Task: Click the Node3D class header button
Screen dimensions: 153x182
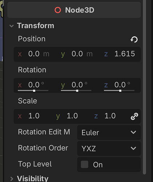Action: click(74, 10)
